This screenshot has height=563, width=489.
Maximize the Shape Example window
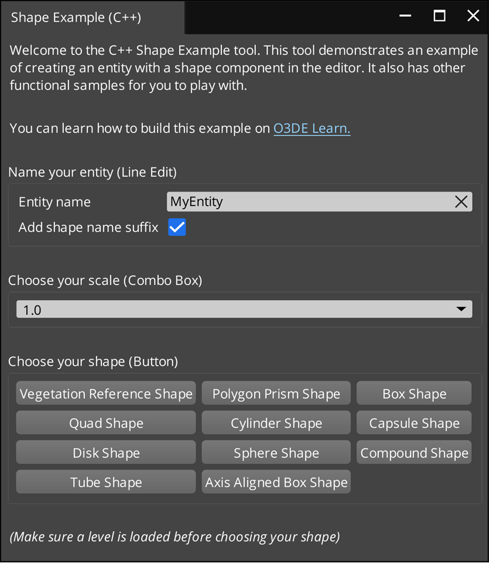(x=439, y=16)
